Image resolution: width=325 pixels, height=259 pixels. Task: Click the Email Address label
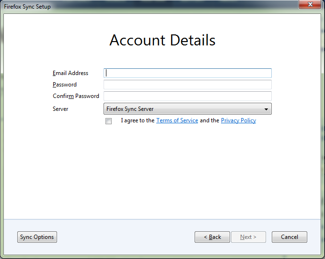point(70,73)
